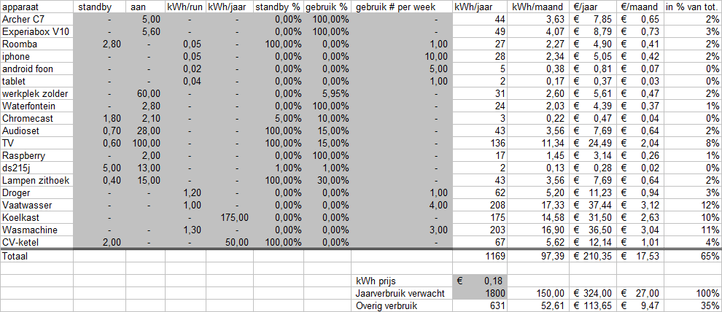Screen dimensions: 722x312
Task: Click the 'tablet' row label
Action: coord(36,82)
